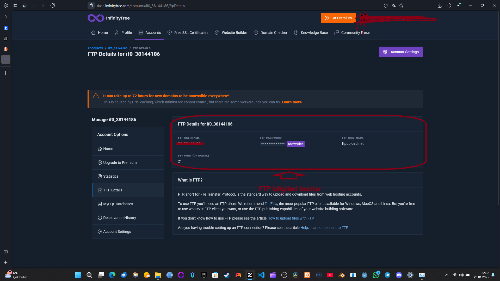This screenshot has width=500, height=281.
Task: Open the extensions puzzle icon
Action: tap(449, 5)
